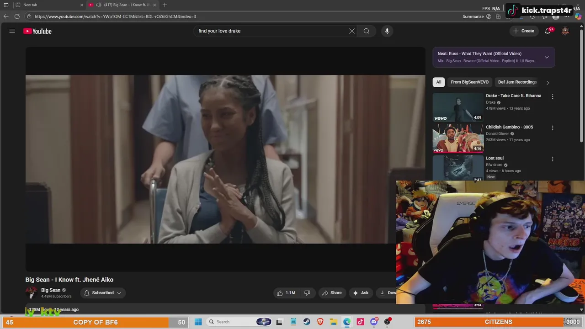Share the video with Share button
The height and width of the screenshot is (329, 585).
pyautogui.click(x=332, y=293)
